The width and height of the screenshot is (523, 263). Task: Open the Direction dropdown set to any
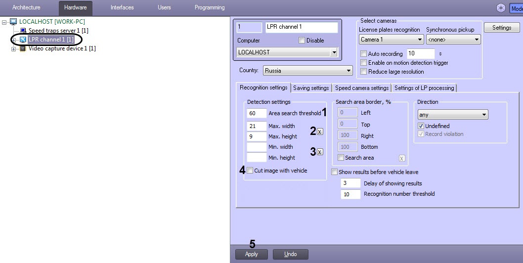(x=452, y=115)
